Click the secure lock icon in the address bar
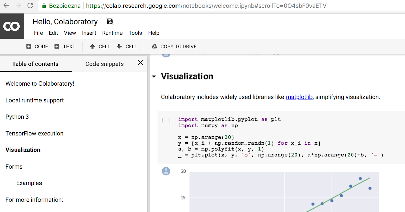Screen dimensions: 405x212 44,6
